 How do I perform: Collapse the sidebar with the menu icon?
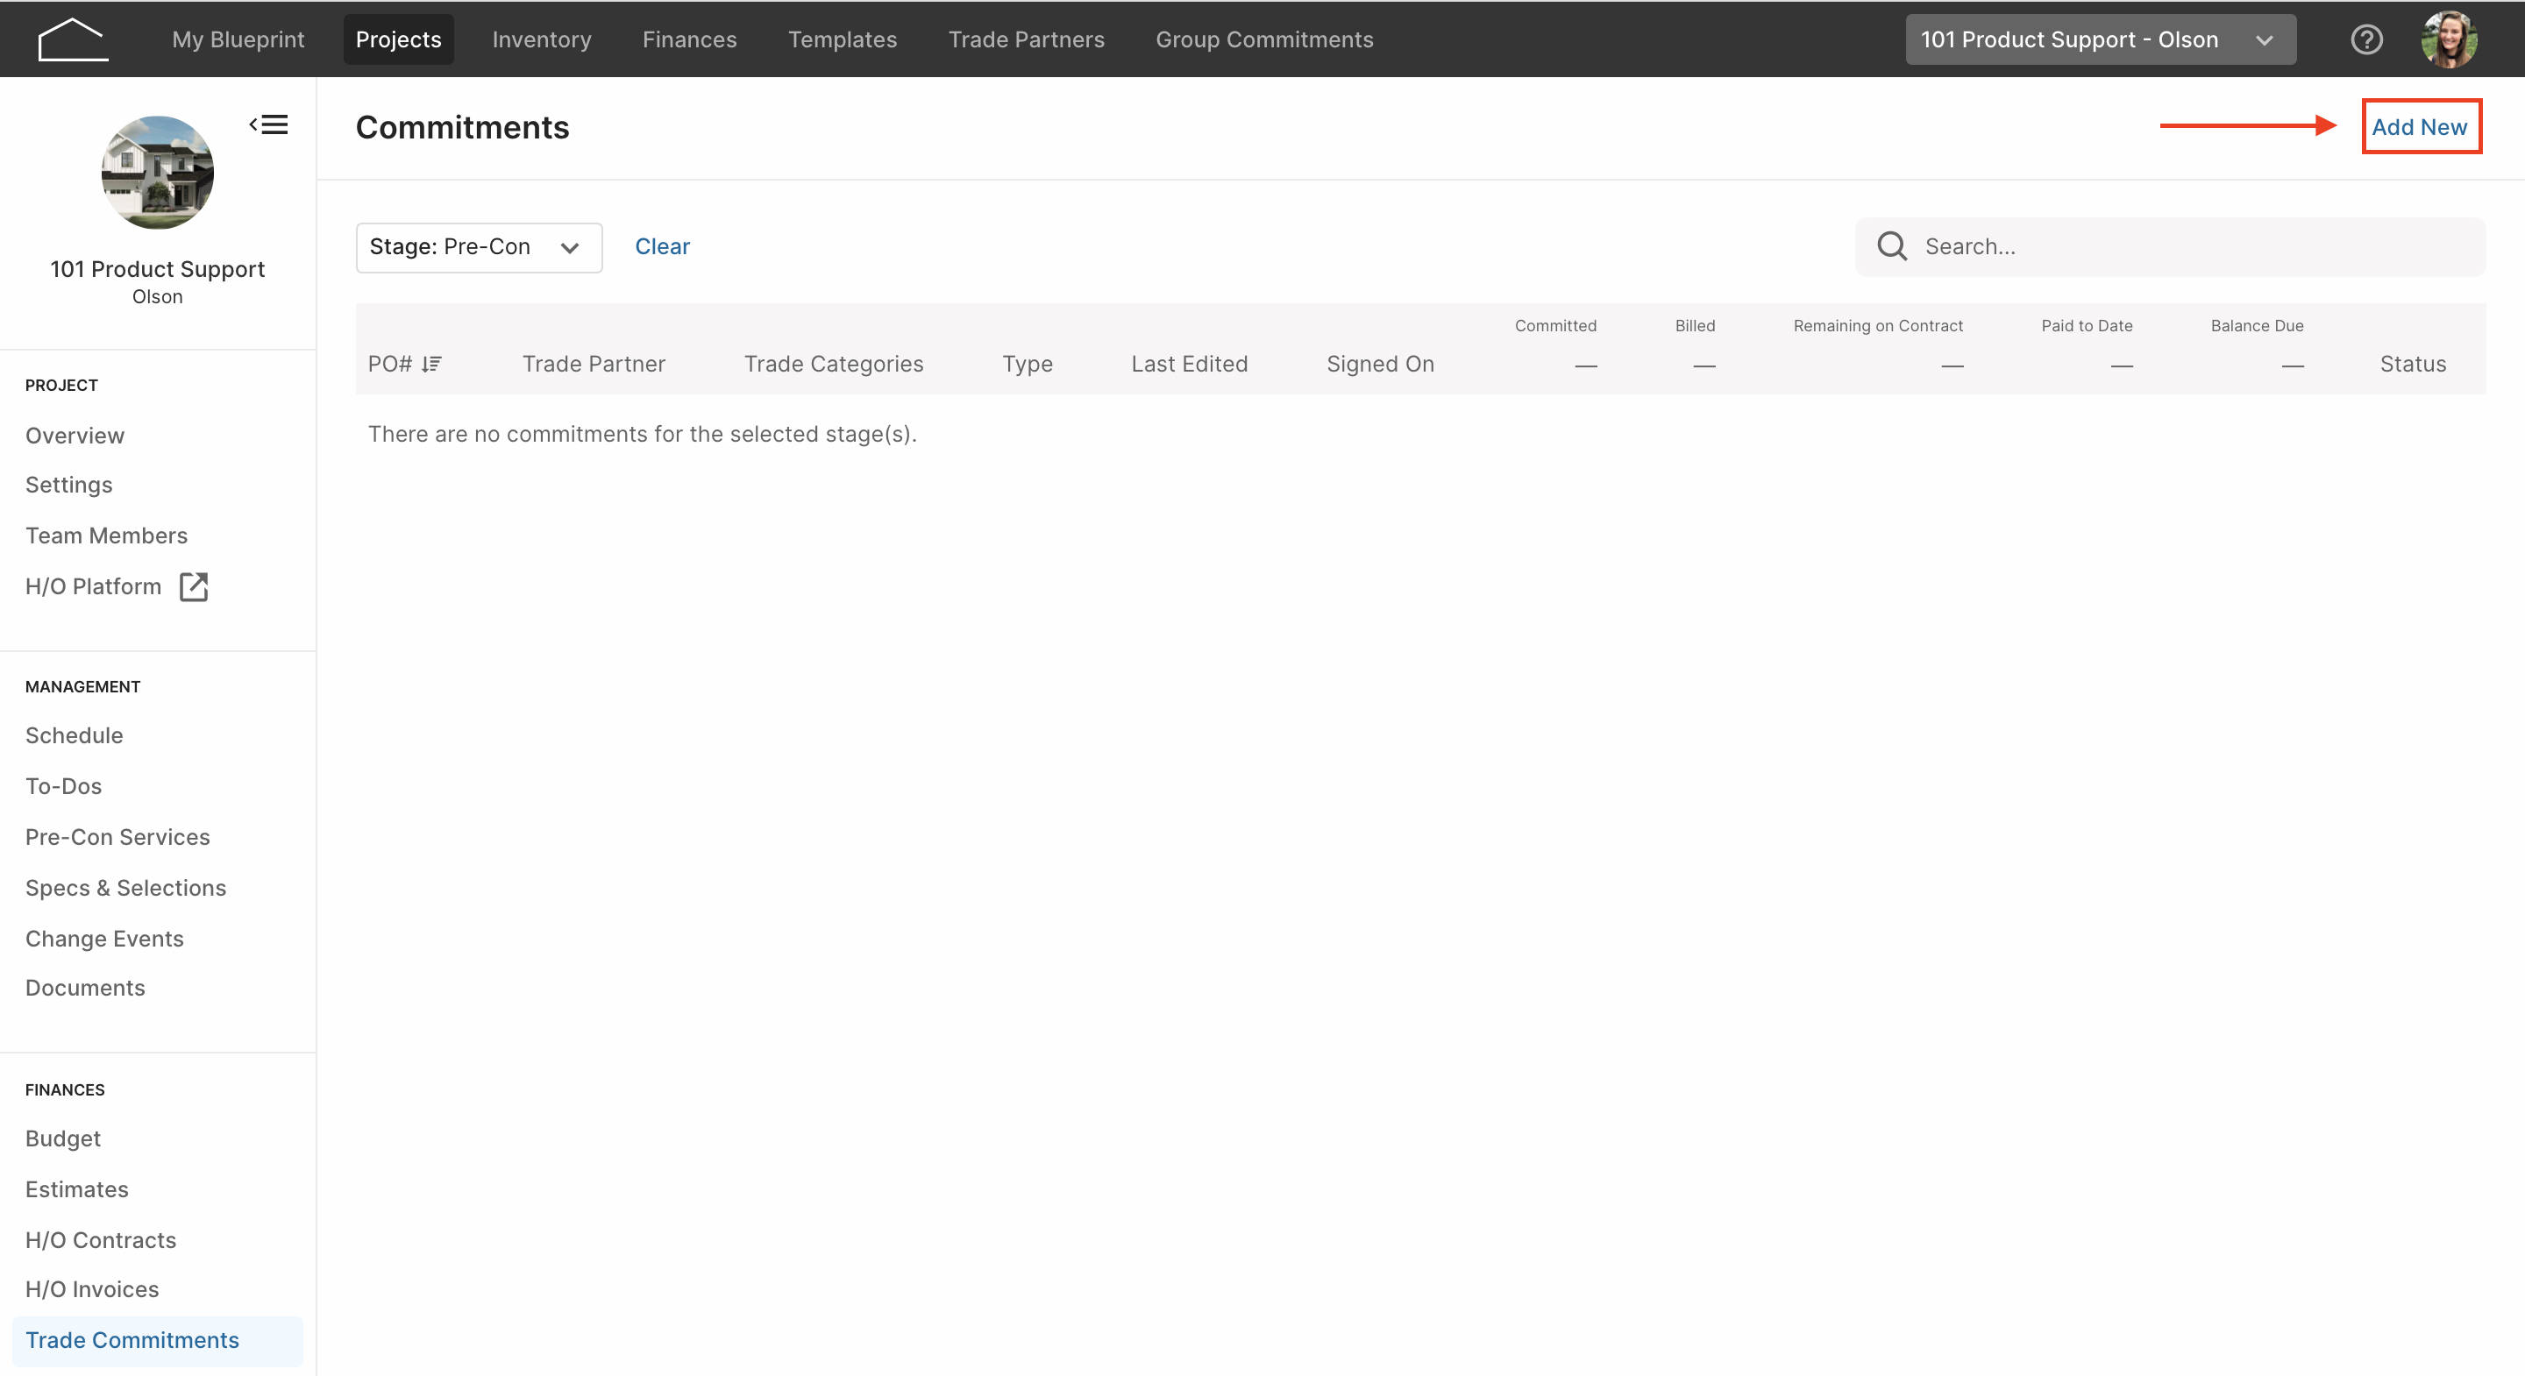coord(267,124)
